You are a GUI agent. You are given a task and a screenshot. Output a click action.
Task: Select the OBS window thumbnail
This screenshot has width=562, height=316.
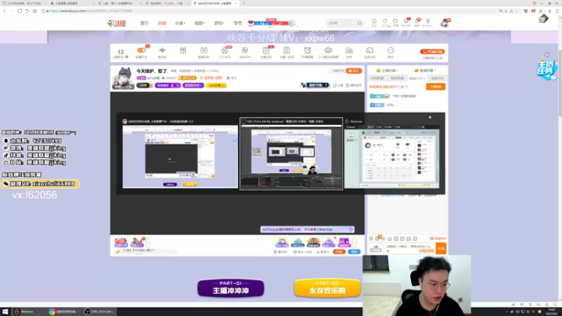(291, 154)
